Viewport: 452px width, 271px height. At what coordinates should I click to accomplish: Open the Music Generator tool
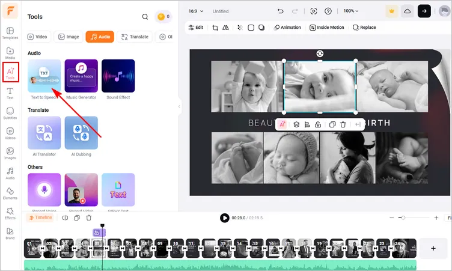[81, 76]
